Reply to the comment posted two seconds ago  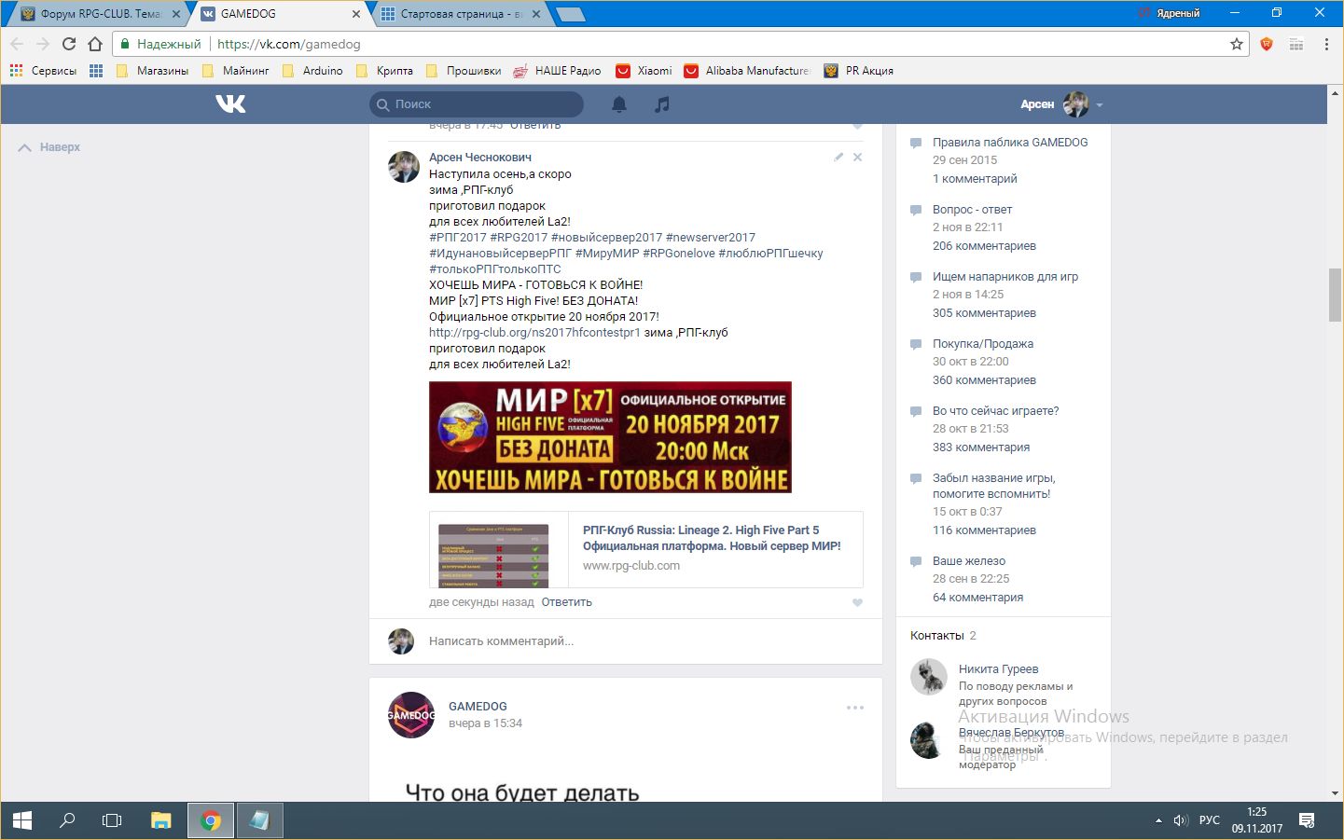click(567, 602)
